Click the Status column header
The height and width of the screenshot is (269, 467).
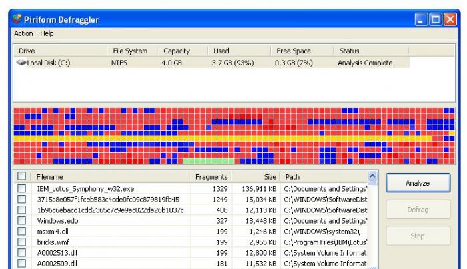click(372, 51)
